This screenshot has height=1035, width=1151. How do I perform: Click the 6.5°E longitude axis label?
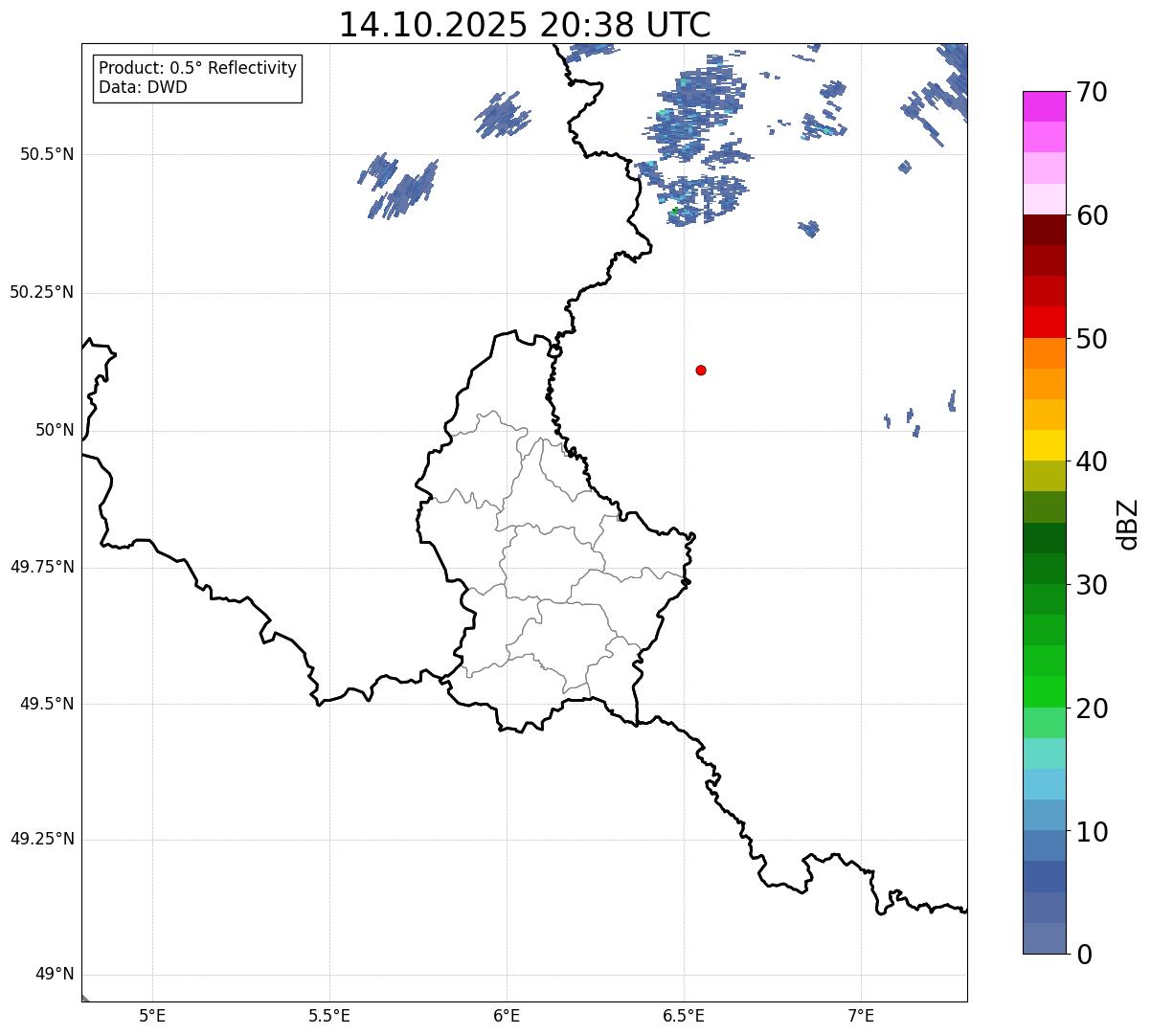(x=684, y=1016)
